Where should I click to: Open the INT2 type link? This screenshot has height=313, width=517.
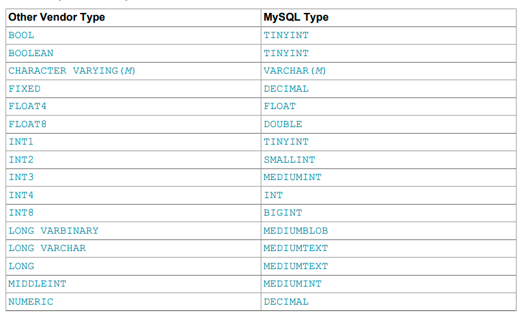21,159
